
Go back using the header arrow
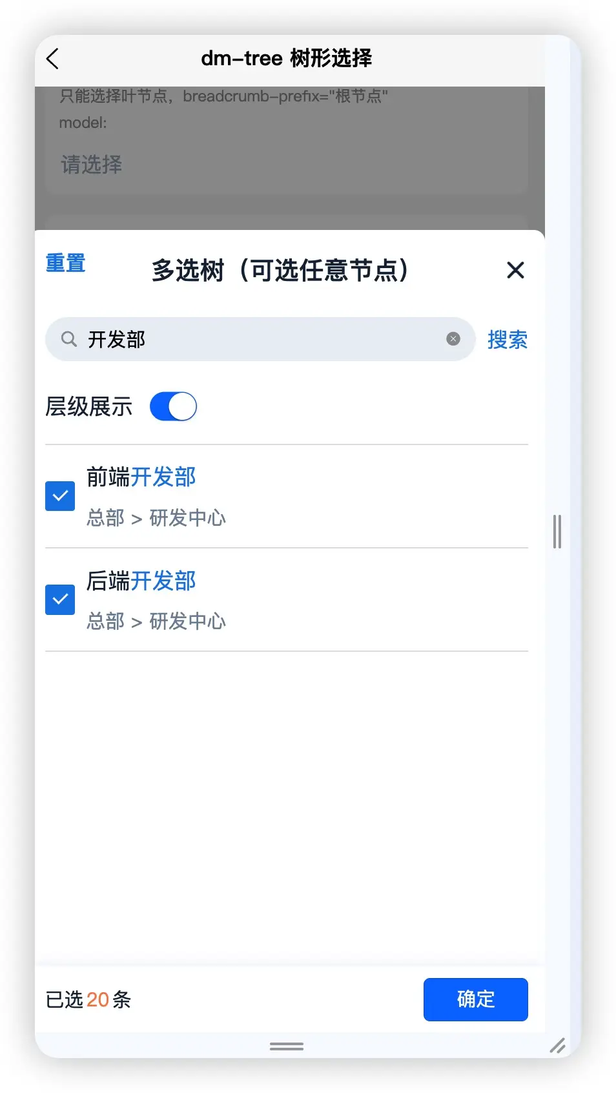coord(53,59)
